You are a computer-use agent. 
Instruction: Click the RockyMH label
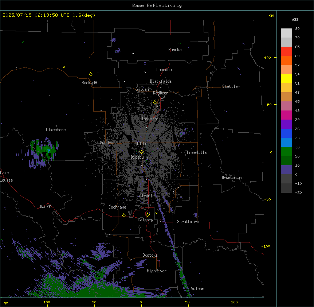(89, 83)
